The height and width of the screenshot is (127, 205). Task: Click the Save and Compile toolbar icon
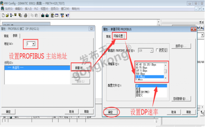tap(20, 15)
